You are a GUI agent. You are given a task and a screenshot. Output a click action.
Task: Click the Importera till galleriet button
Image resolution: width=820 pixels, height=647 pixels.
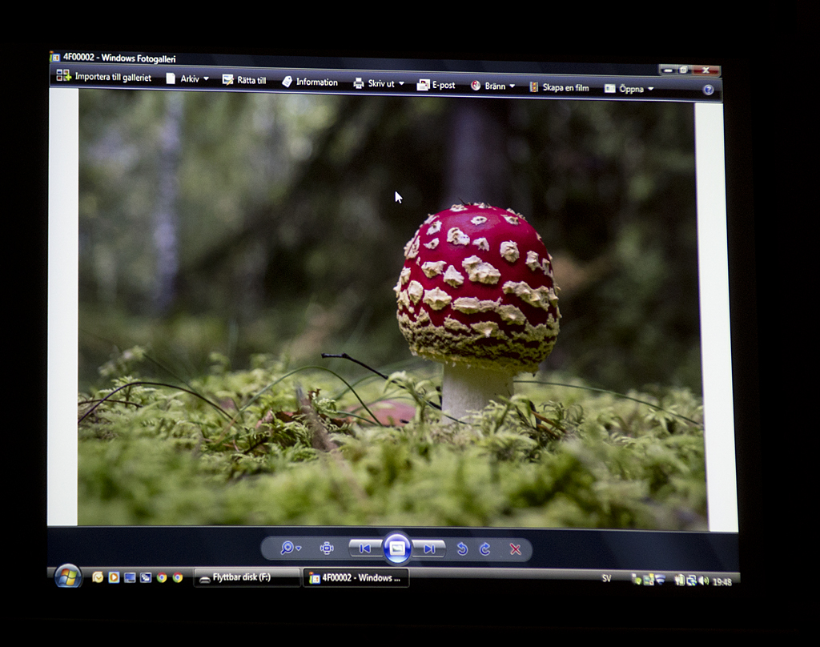coord(103,76)
